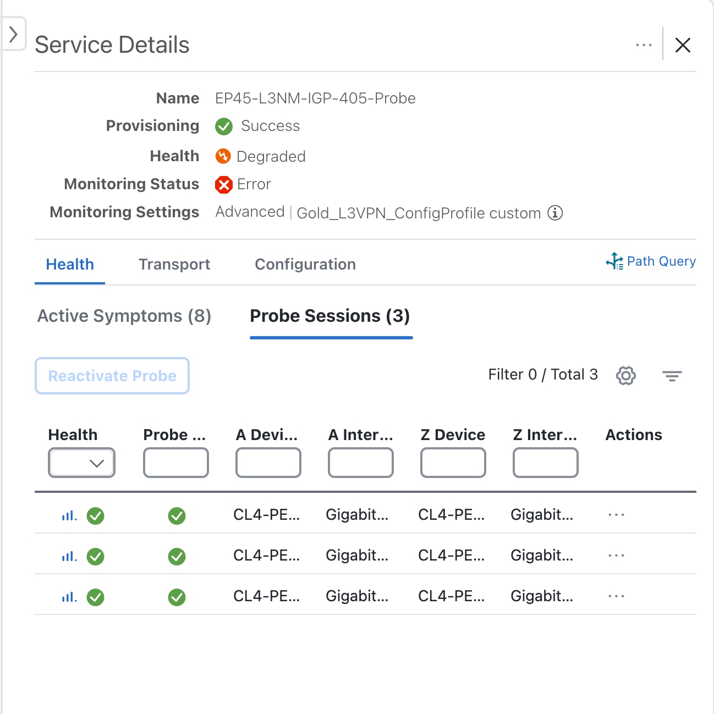
Task: Click the Reactivate Probe button
Action: 112,376
